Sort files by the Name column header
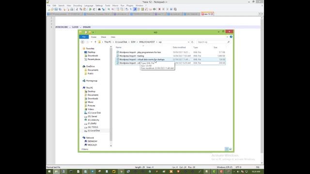310x174 pixels. click(119, 47)
